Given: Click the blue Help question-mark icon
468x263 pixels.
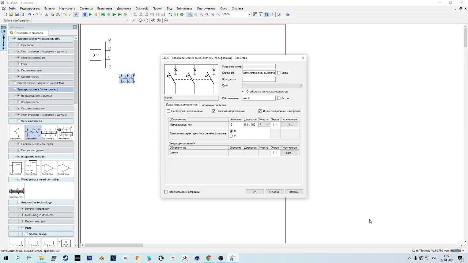Looking at the screenshot, I should tap(288, 15).
